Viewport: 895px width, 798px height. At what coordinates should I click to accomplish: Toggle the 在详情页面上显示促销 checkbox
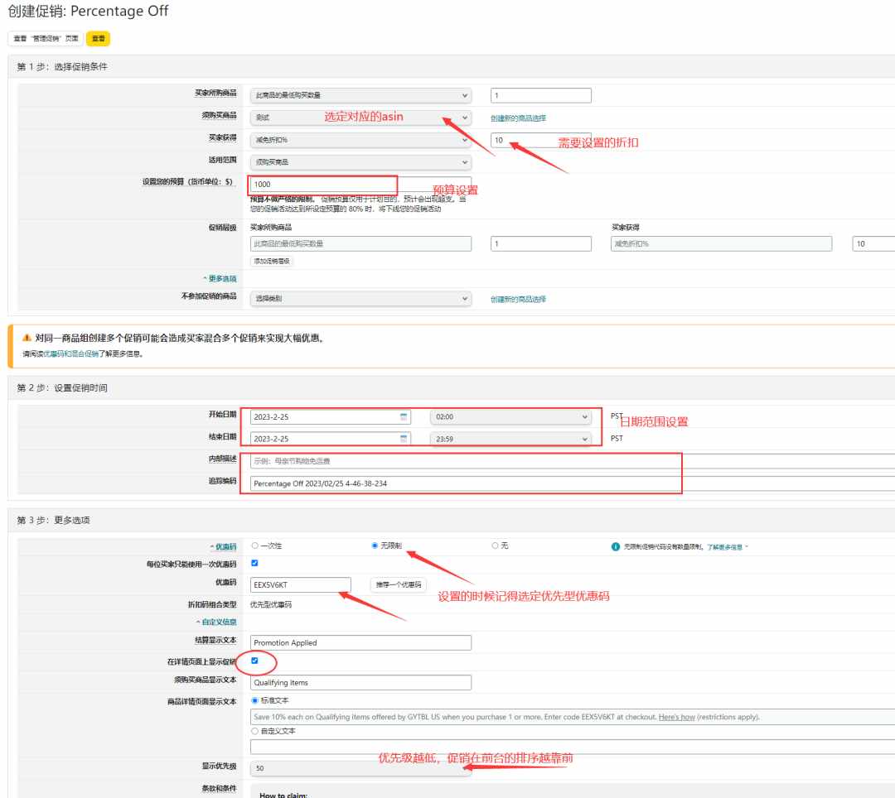click(x=254, y=661)
